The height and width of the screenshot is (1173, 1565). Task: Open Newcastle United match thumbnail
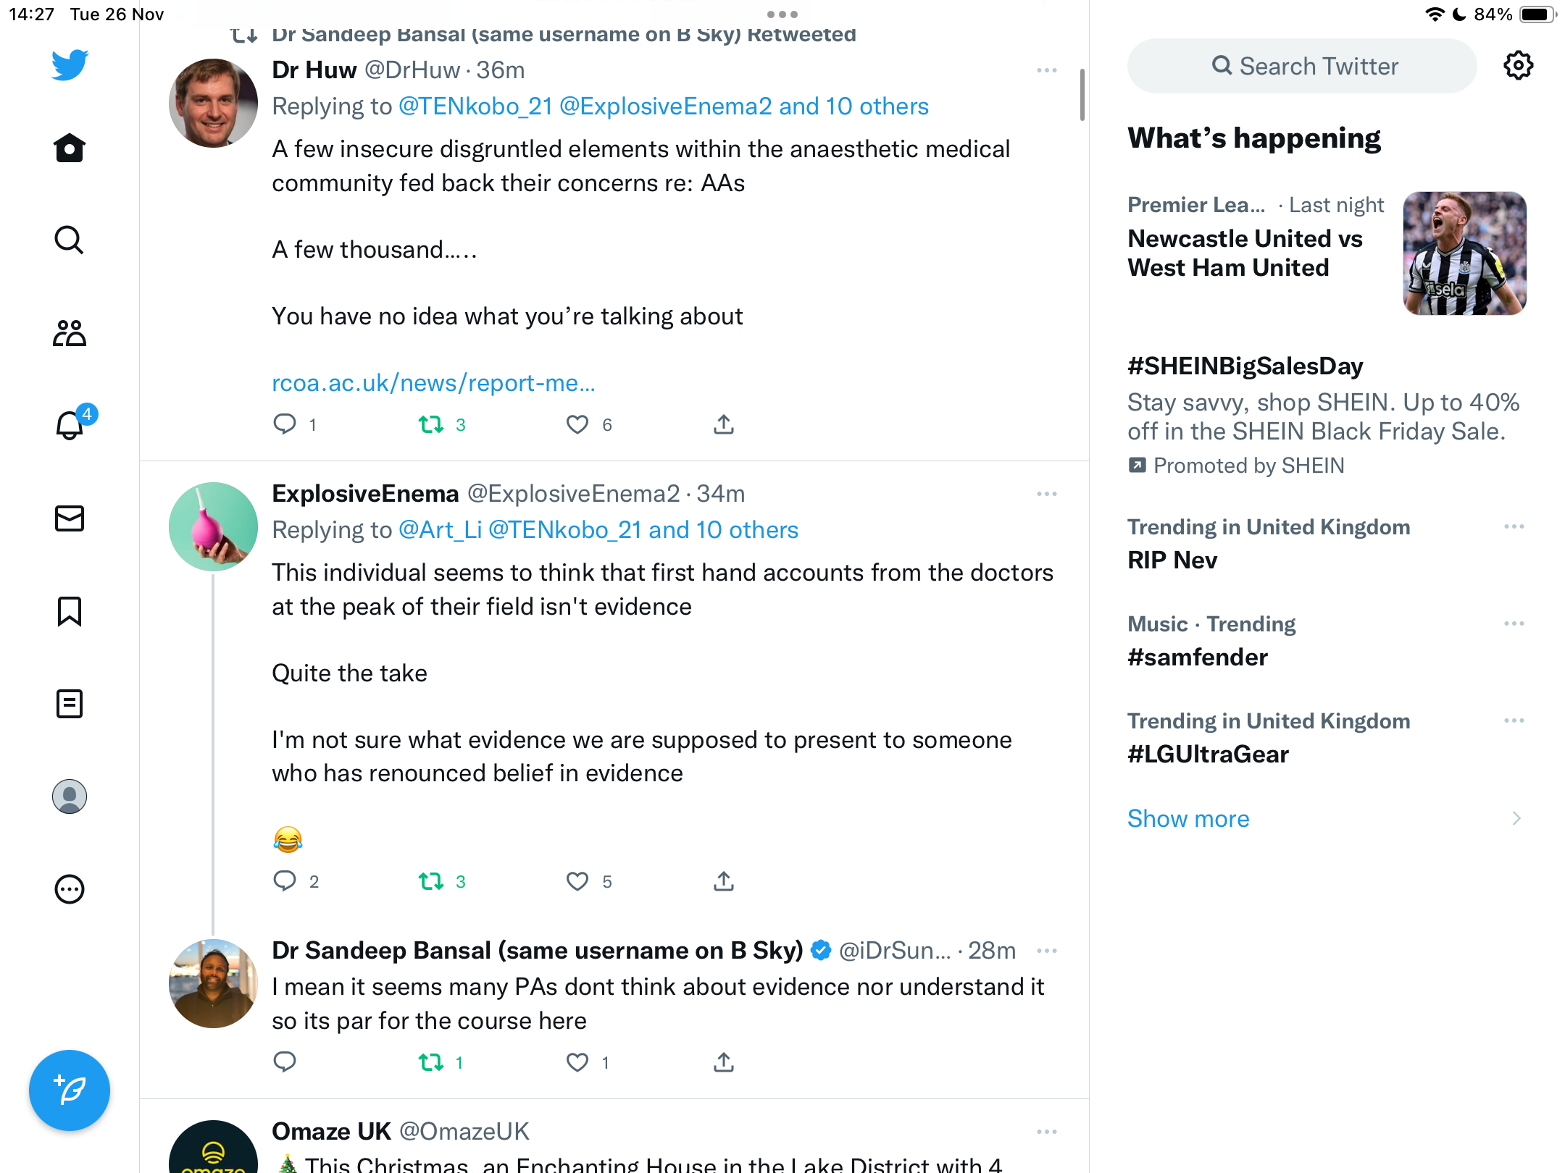1465,253
